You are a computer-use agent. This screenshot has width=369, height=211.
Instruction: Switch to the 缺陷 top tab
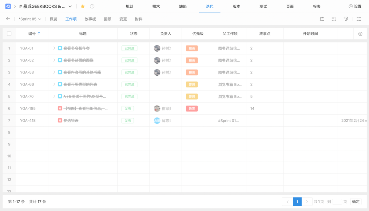pos(183,6)
